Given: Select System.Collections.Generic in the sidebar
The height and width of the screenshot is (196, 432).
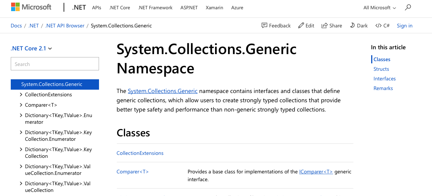Looking at the screenshot, I should pos(55,84).
